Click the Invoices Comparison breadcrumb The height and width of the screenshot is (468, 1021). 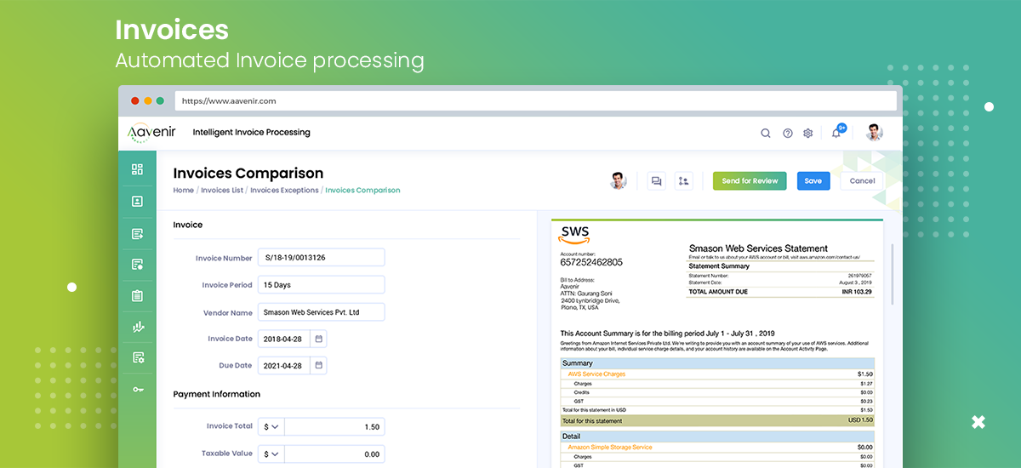tap(362, 191)
